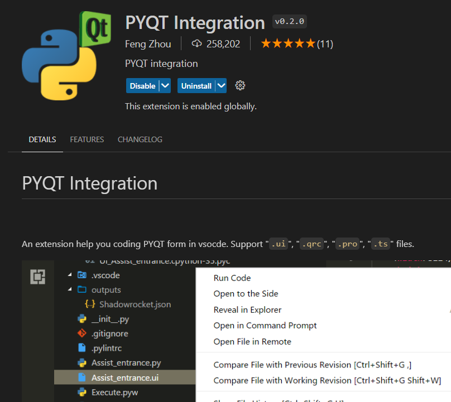Click "This extension is enabled globally." text
The height and width of the screenshot is (402, 451).
[x=191, y=106]
